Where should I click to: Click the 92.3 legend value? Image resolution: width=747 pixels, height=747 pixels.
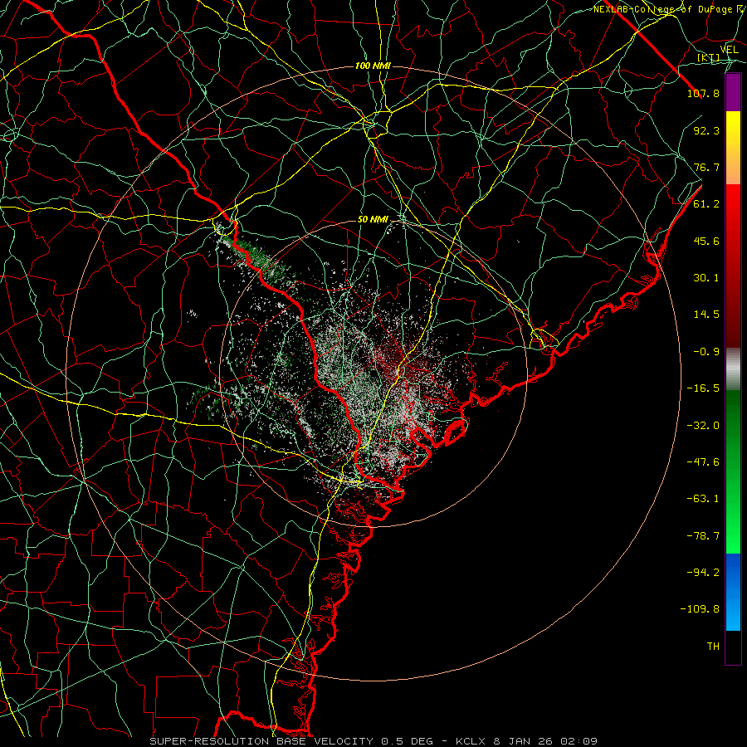706,130
